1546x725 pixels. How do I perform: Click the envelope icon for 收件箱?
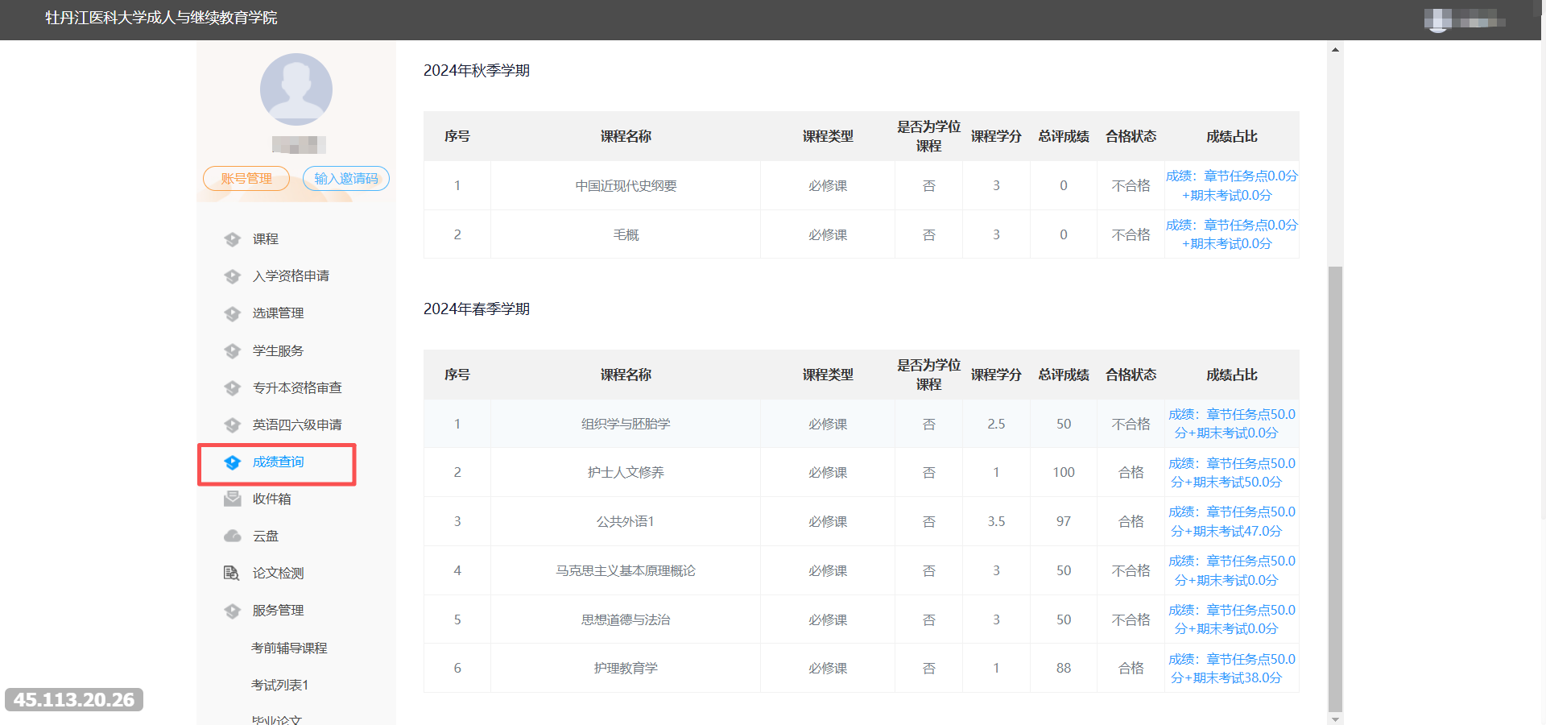click(233, 499)
